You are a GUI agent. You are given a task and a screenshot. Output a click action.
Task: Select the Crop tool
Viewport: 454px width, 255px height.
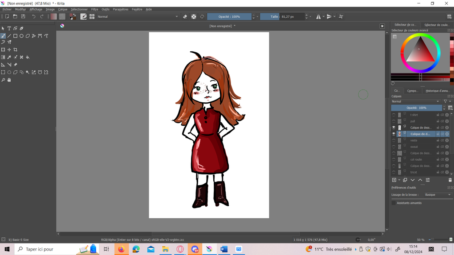(15, 50)
